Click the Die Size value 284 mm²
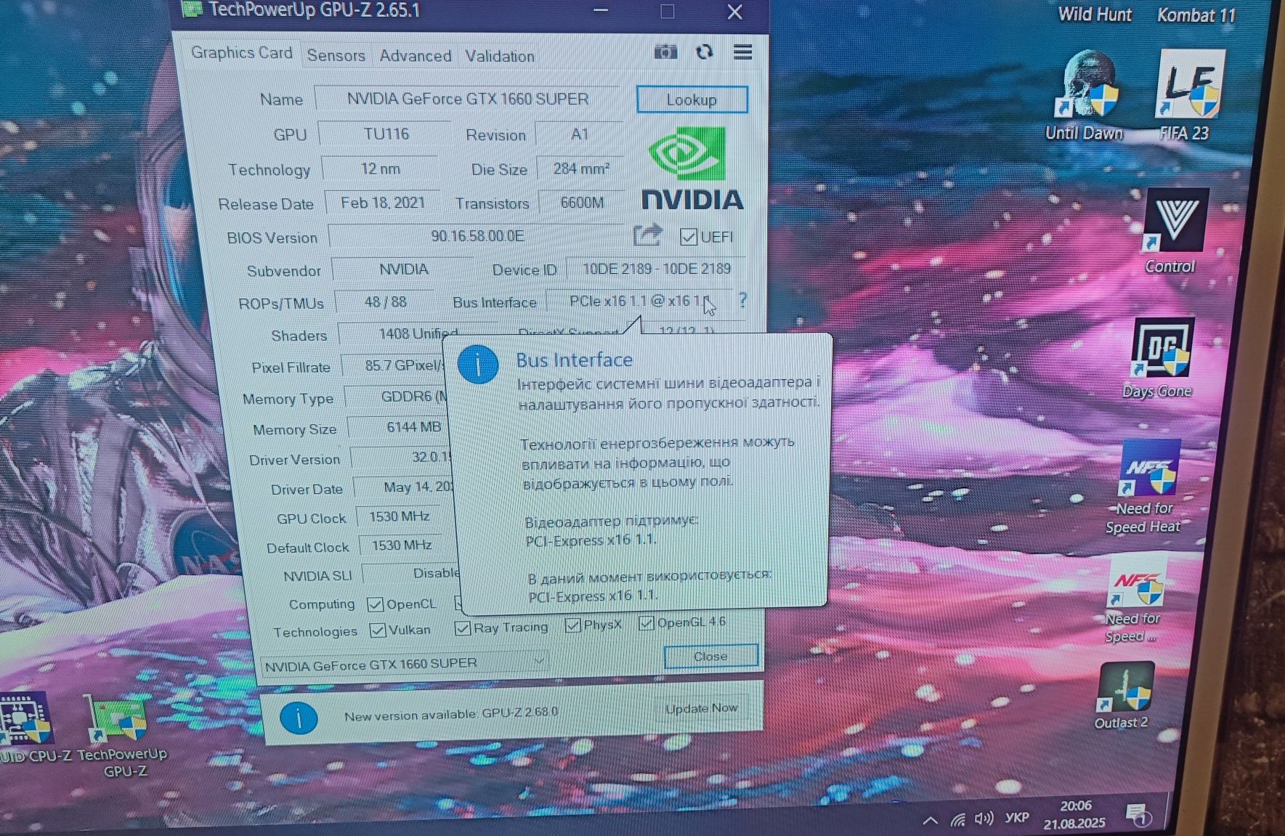Viewport: 1285px width, 836px height. click(x=580, y=169)
